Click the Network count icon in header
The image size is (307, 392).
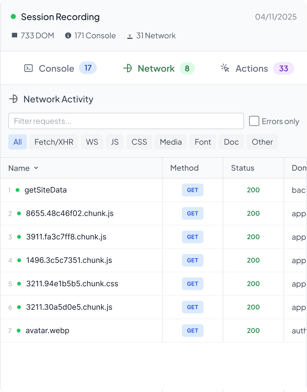point(130,36)
